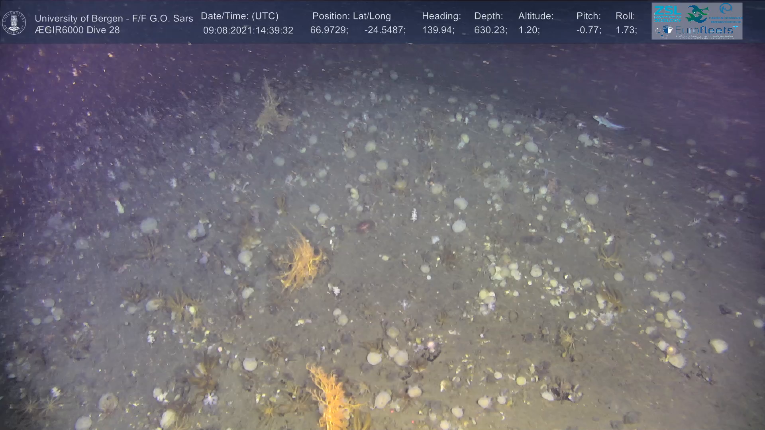Click the University of Bergen vessel title
This screenshot has height=430, width=765.
114,18
